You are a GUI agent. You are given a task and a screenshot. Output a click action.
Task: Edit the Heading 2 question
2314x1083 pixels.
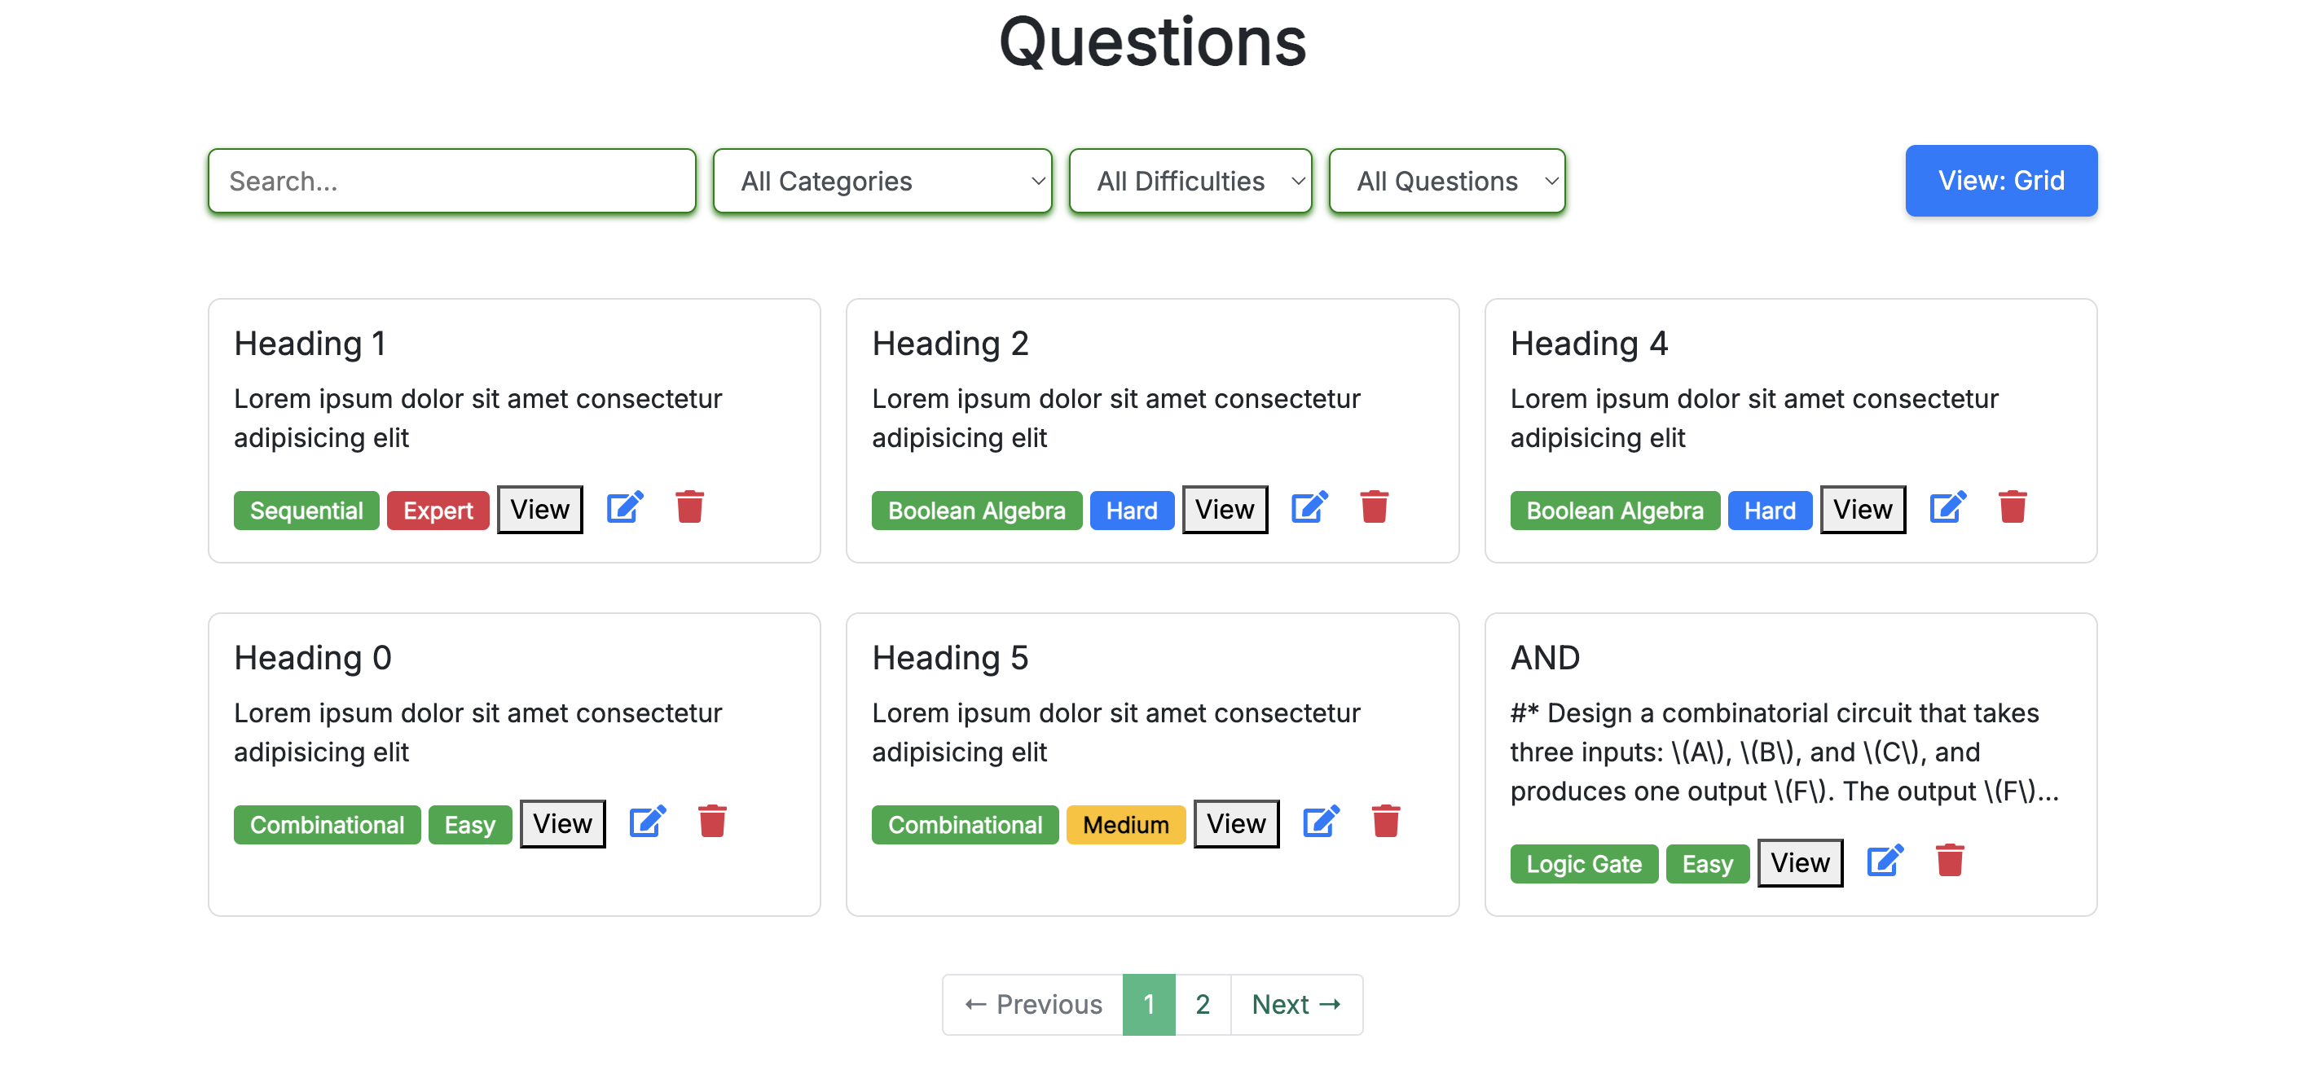(1309, 507)
